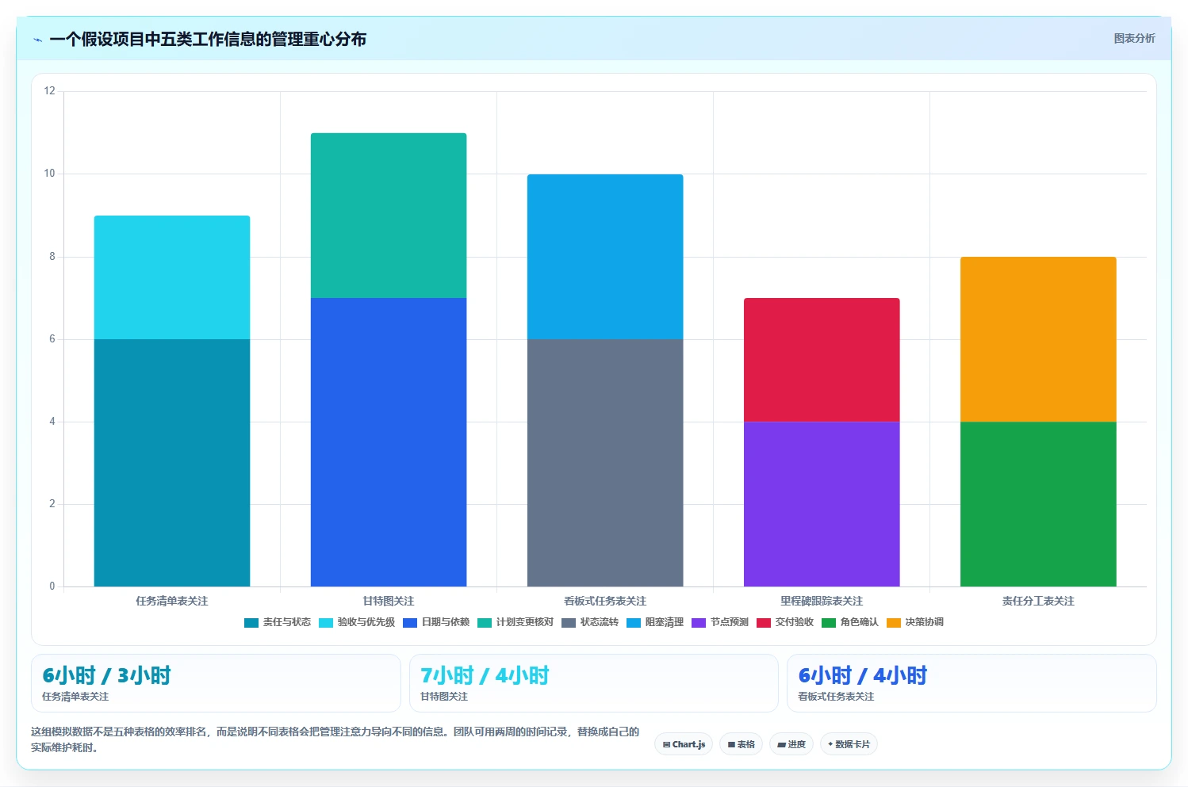The height and width of the screenshot is (787, 1188).
Task: Toggle 角色确认 legend entry
Action: [850, 623]
